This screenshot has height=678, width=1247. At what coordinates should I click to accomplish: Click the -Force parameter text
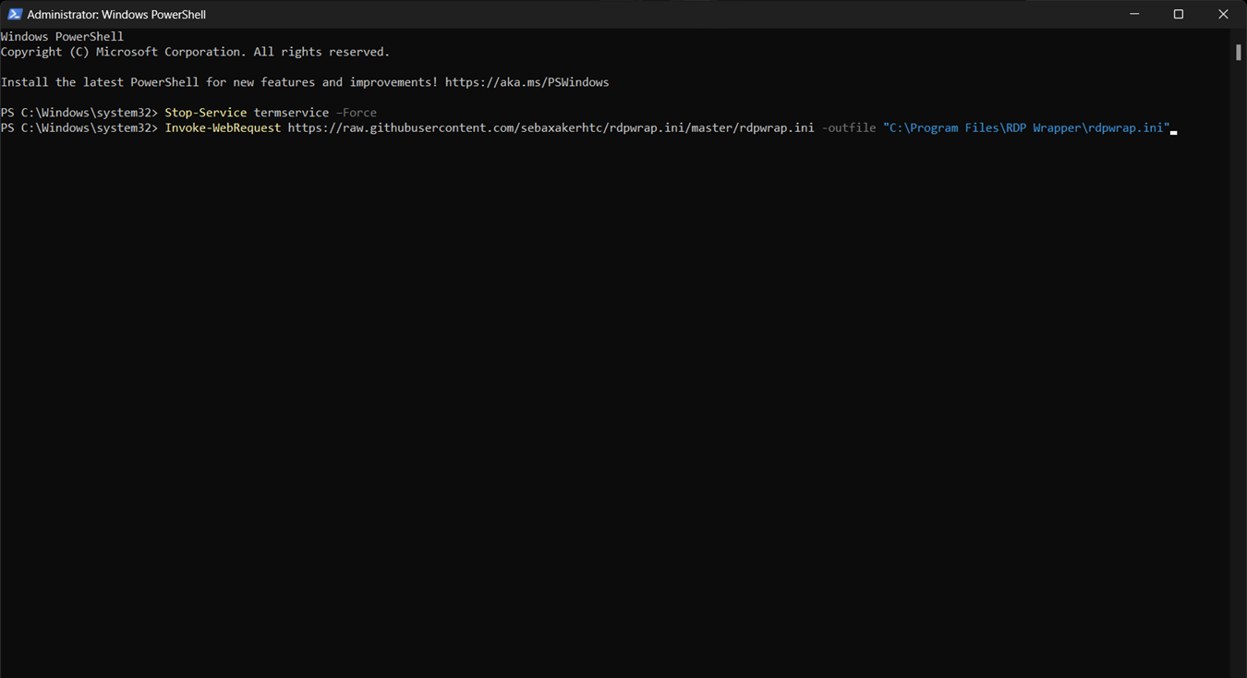357,112
